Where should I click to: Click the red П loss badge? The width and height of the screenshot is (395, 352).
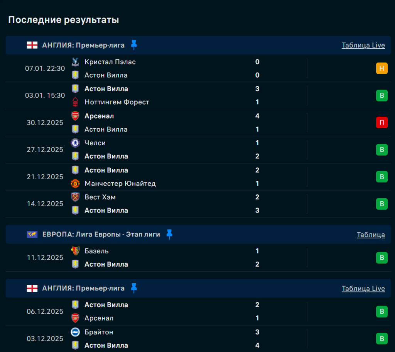point(381,122)
